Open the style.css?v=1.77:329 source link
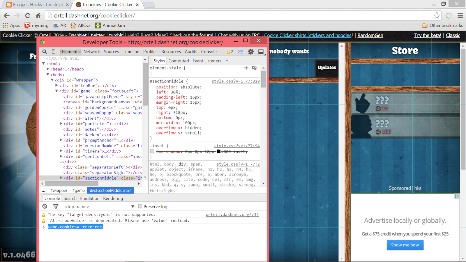The image size is (466, 262). click(x=236, y=81)
